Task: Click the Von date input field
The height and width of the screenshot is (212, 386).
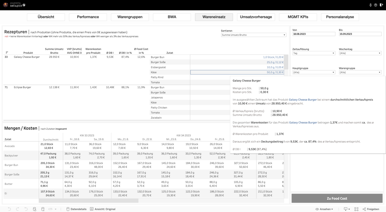Action: pyautogui.click(x=314, y=34)
